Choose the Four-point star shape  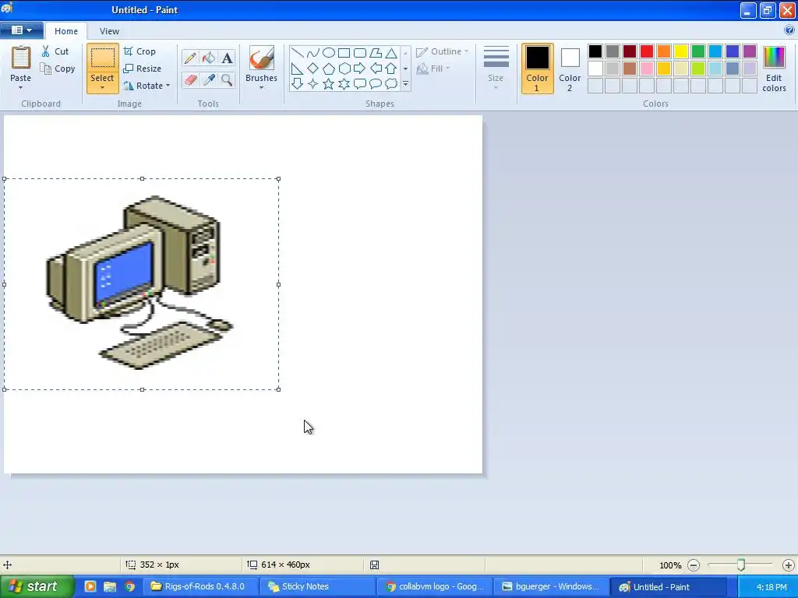click(313, 84)
